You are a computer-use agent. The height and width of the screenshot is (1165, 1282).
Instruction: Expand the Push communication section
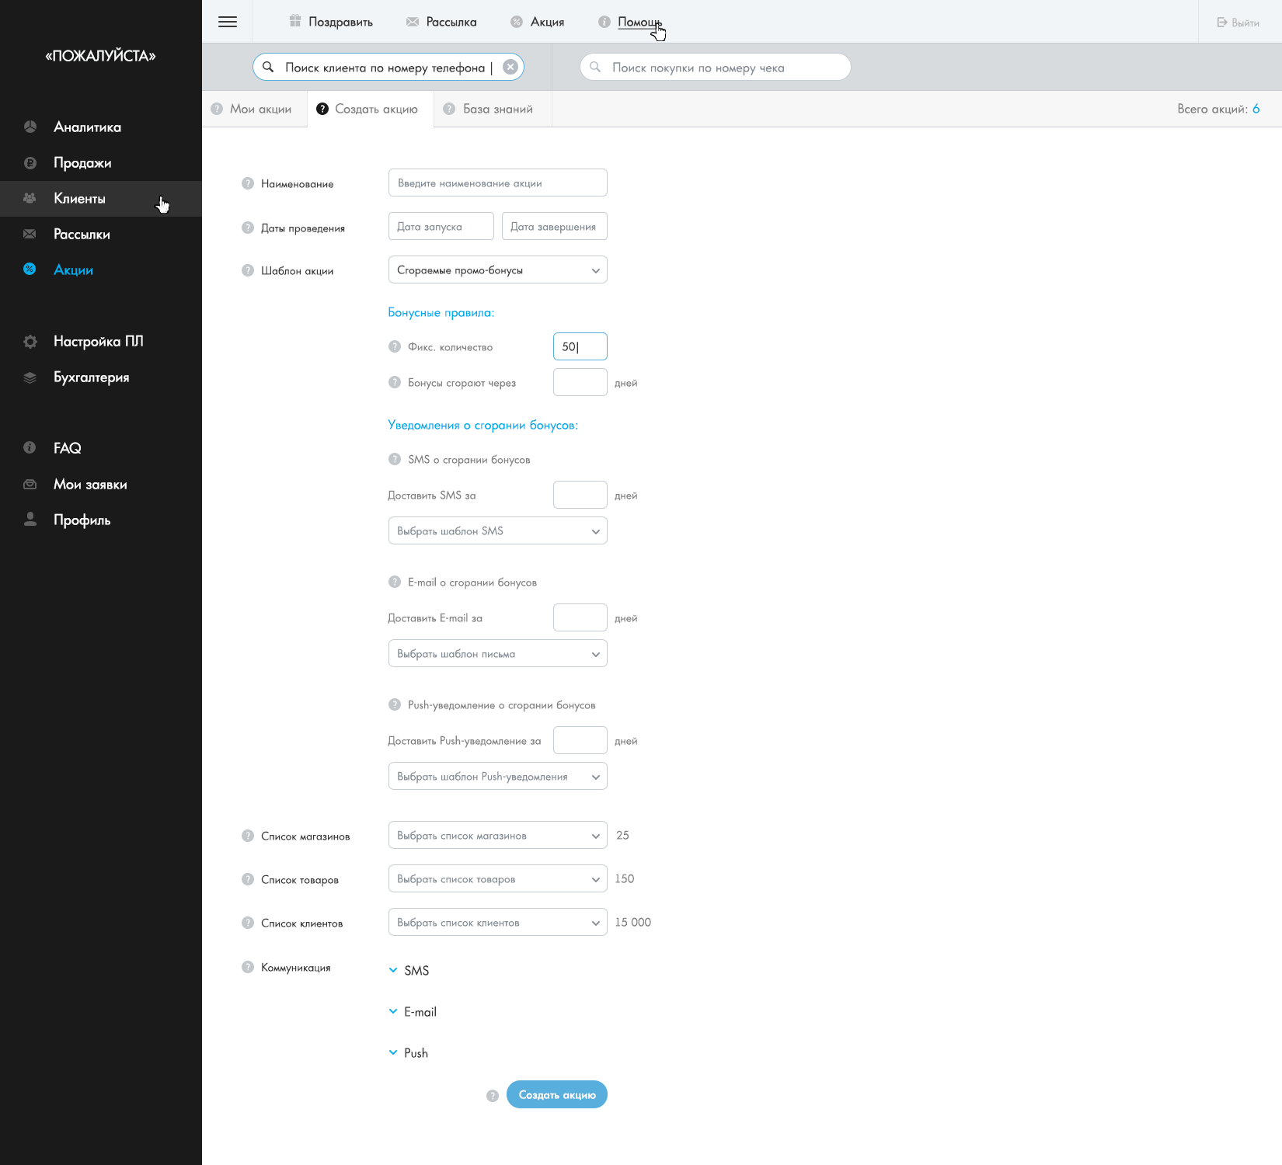(x=394, y=1052)
